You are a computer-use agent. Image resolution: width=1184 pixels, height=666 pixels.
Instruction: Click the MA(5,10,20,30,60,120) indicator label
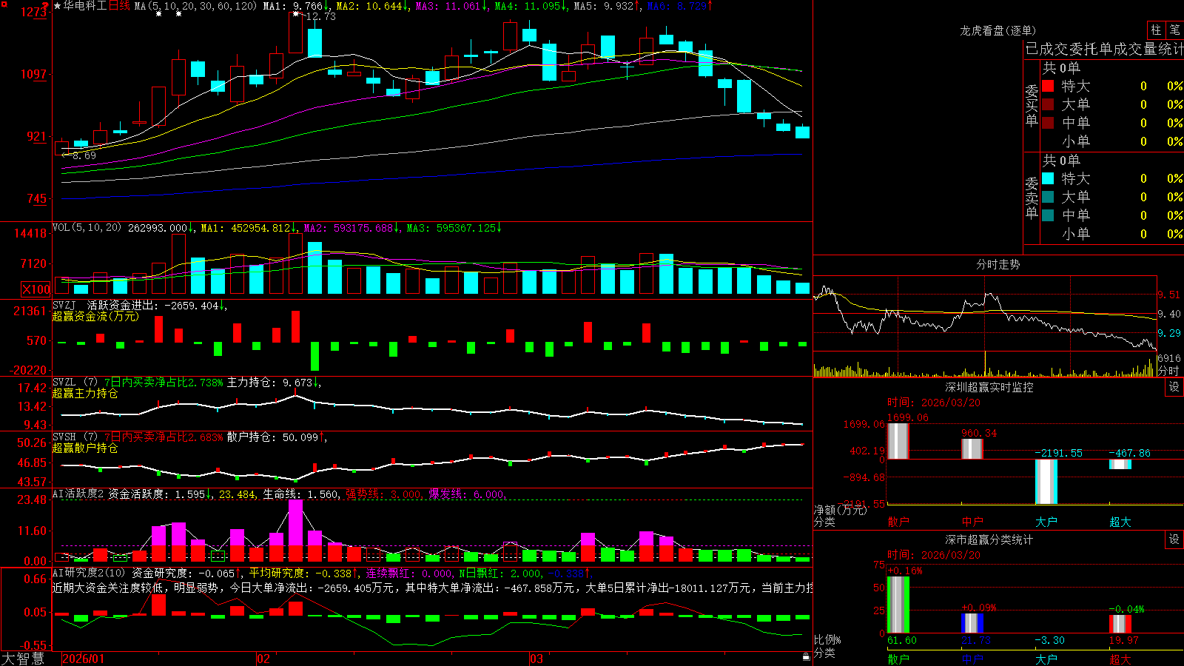pos(195,6)
